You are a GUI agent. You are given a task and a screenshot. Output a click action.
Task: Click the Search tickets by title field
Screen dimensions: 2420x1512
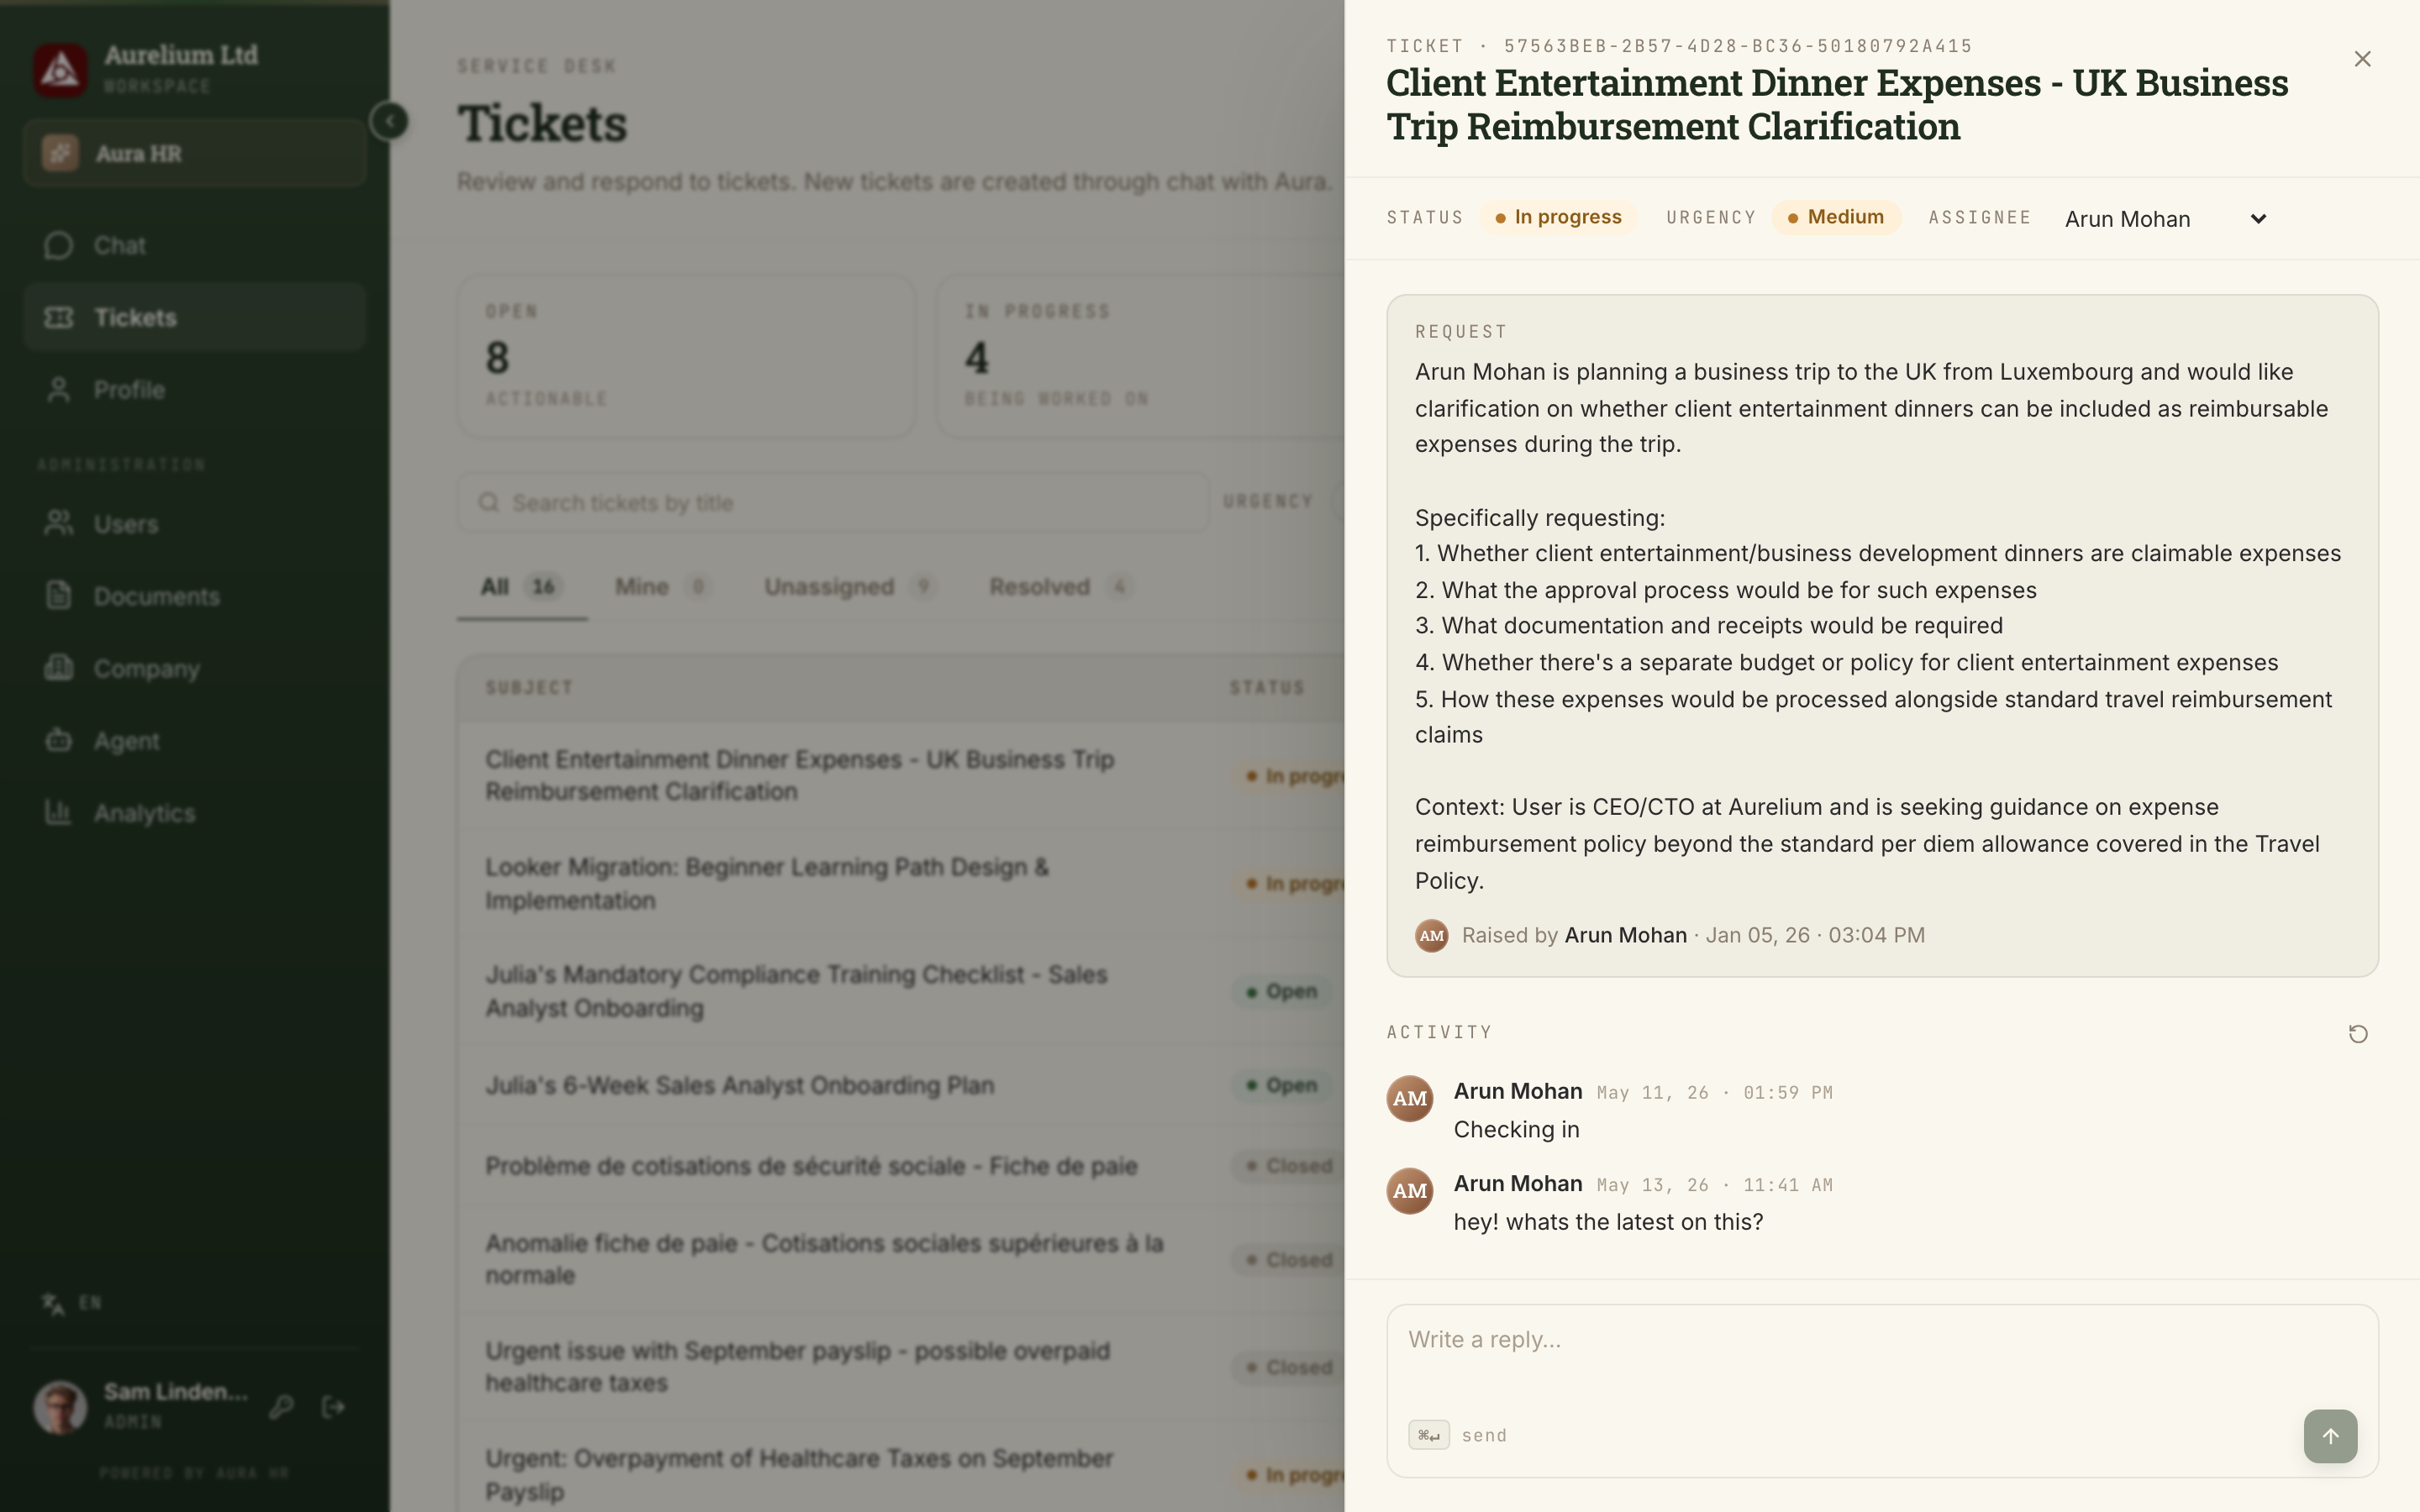pyautogui.click(x=832, y=502)
